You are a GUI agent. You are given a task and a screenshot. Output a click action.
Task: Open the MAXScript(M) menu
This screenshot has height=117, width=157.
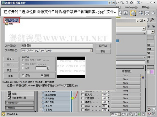coord(131,7)
